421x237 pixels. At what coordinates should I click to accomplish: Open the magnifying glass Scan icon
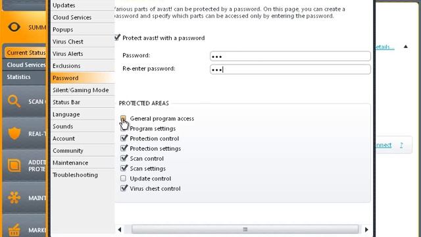coord(14,101)
